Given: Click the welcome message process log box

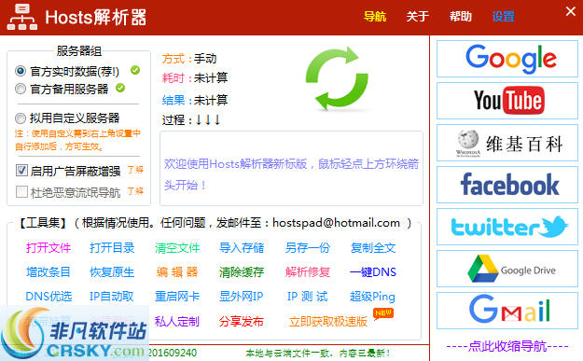Looking at the screenshot, I should coord(291,168).
